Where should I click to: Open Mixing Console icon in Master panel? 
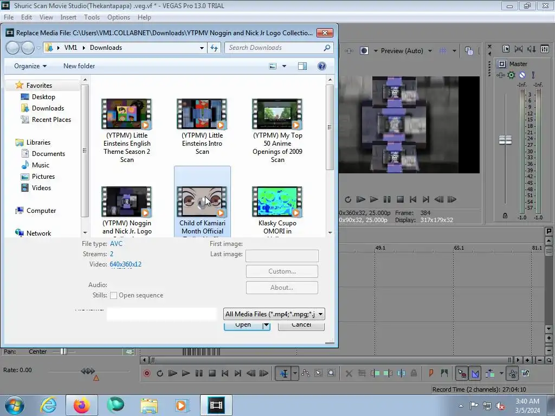(x=545, y=49)
